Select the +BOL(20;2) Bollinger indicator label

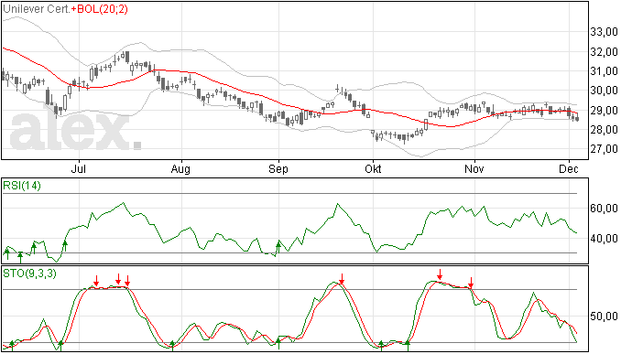[x=100, y=9]
